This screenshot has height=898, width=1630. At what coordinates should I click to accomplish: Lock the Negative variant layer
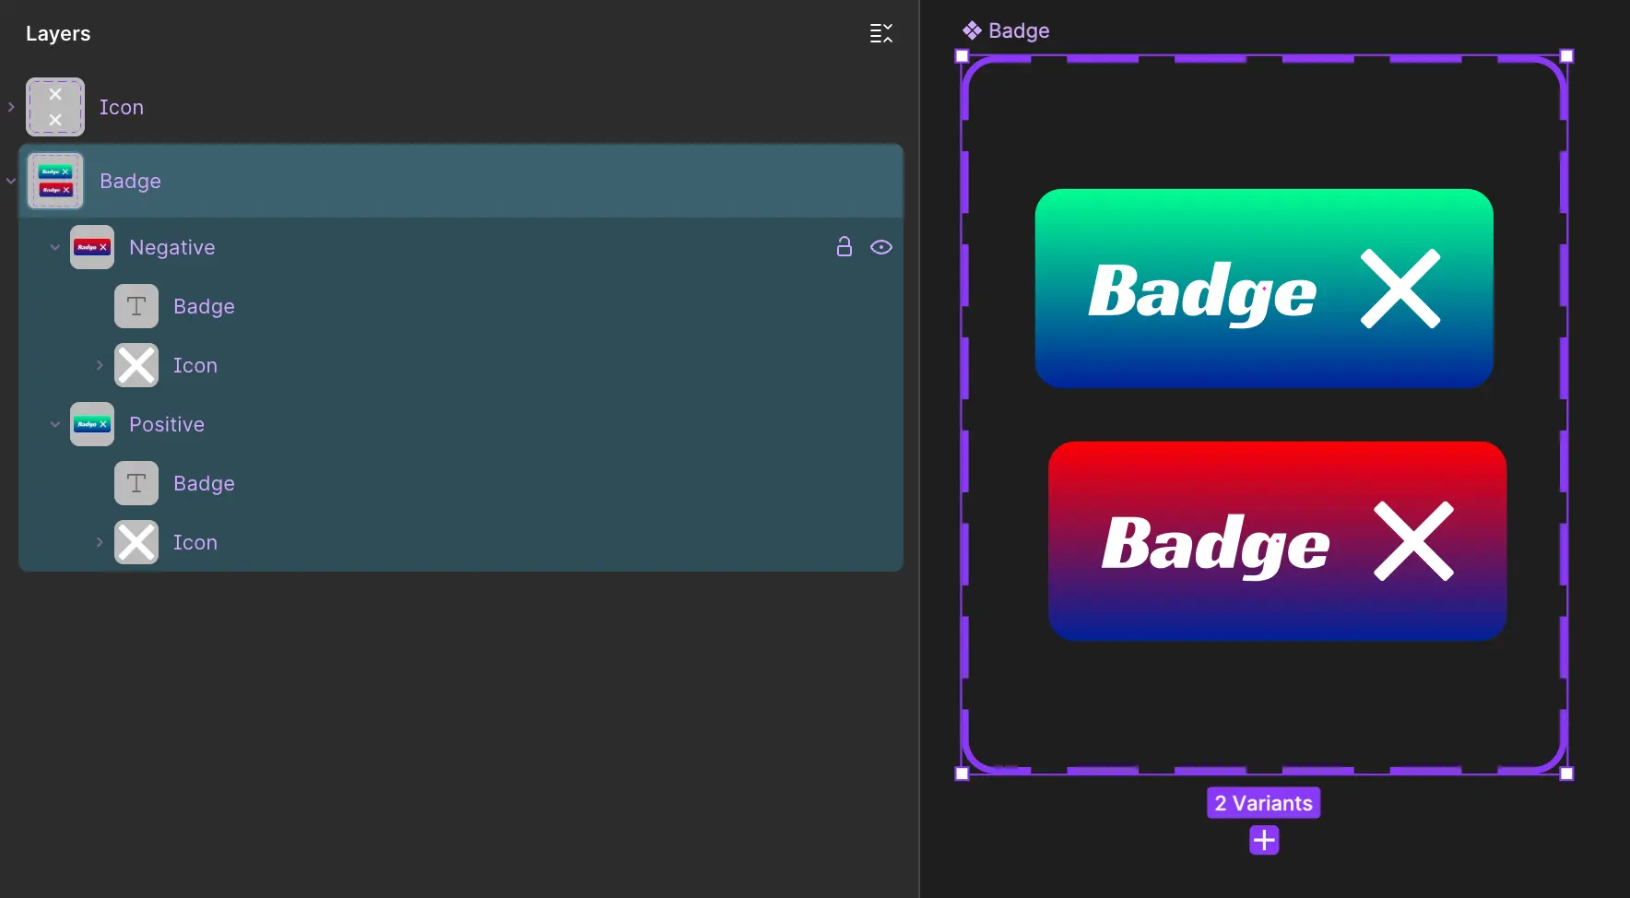coord(845,247)
